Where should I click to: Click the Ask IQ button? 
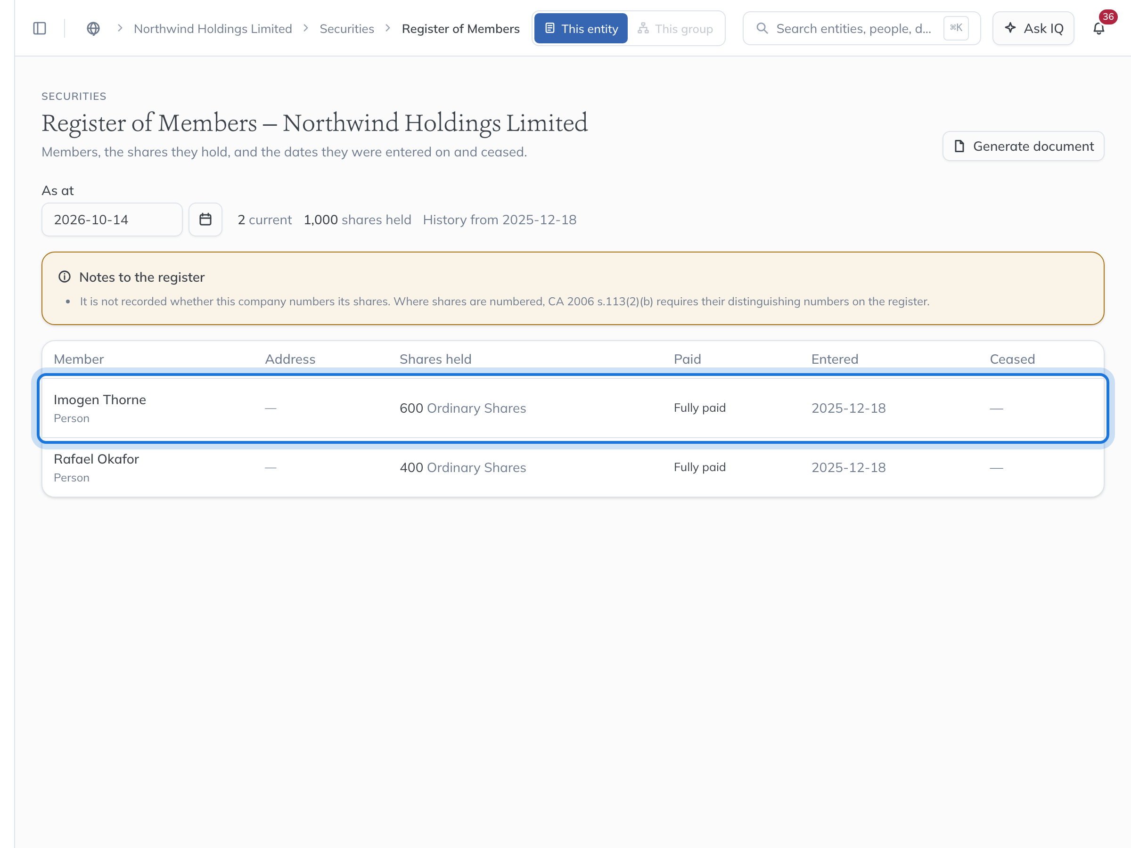1033,29
